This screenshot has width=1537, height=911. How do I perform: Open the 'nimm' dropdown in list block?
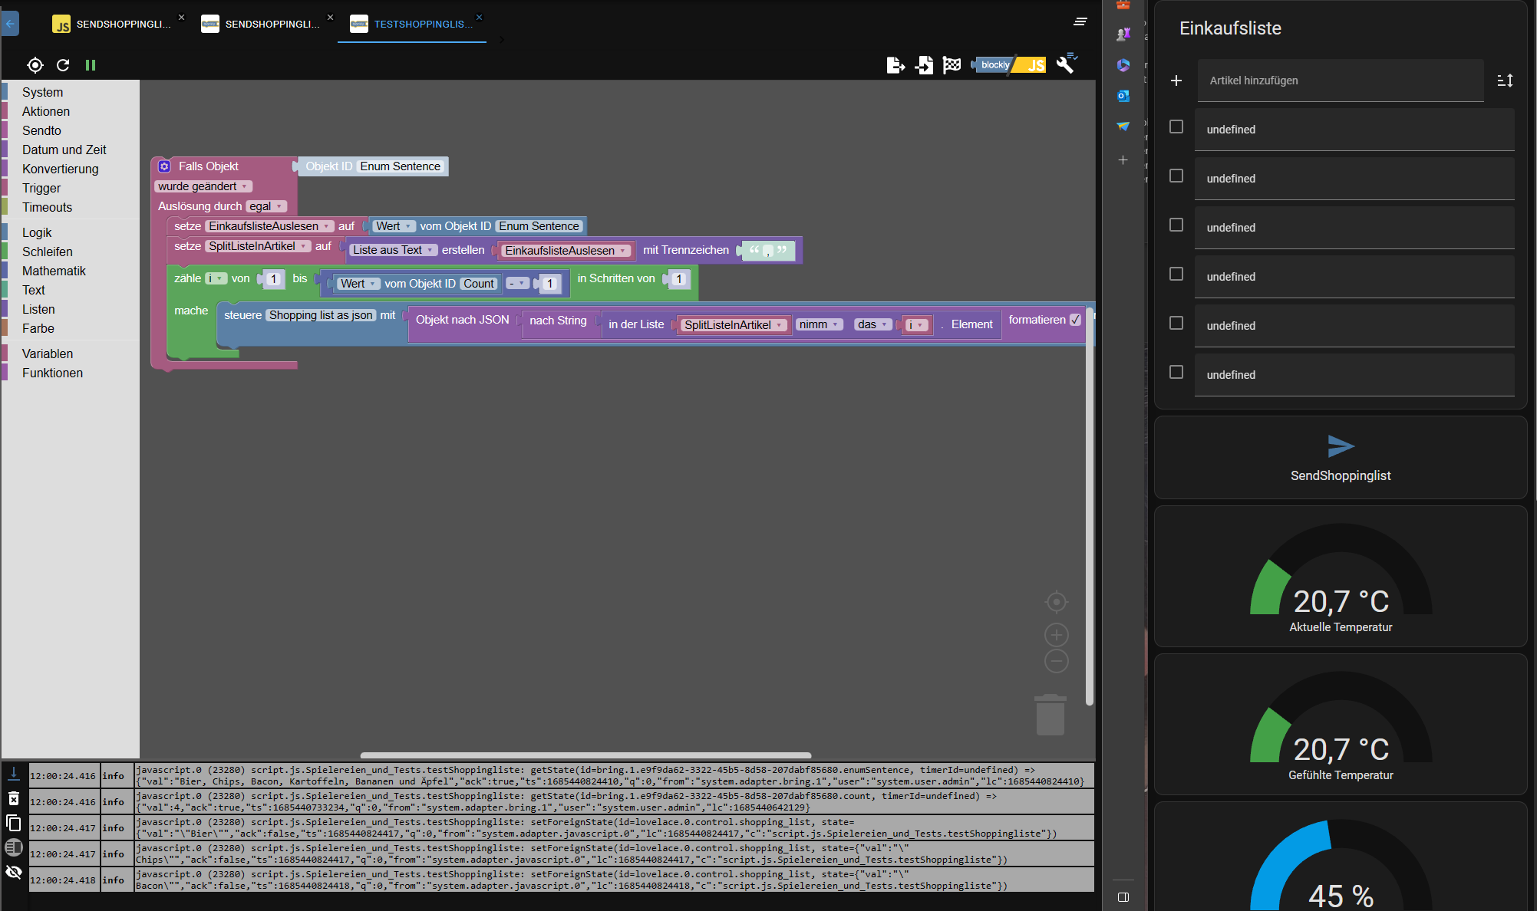[819, 324]
